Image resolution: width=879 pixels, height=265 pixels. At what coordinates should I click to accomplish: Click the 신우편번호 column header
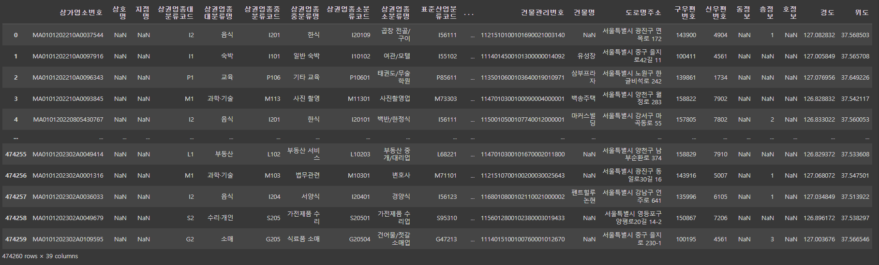click(716, 13)
